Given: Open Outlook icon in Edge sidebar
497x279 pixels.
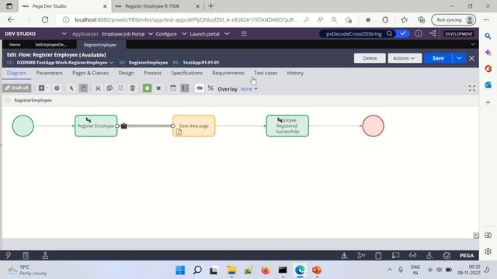Looking at the screenshot, I should coord(488,84).
